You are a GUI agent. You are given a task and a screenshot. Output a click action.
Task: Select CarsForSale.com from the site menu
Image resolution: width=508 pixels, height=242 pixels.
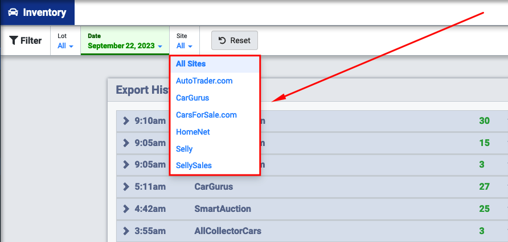[x=215, y=115]
